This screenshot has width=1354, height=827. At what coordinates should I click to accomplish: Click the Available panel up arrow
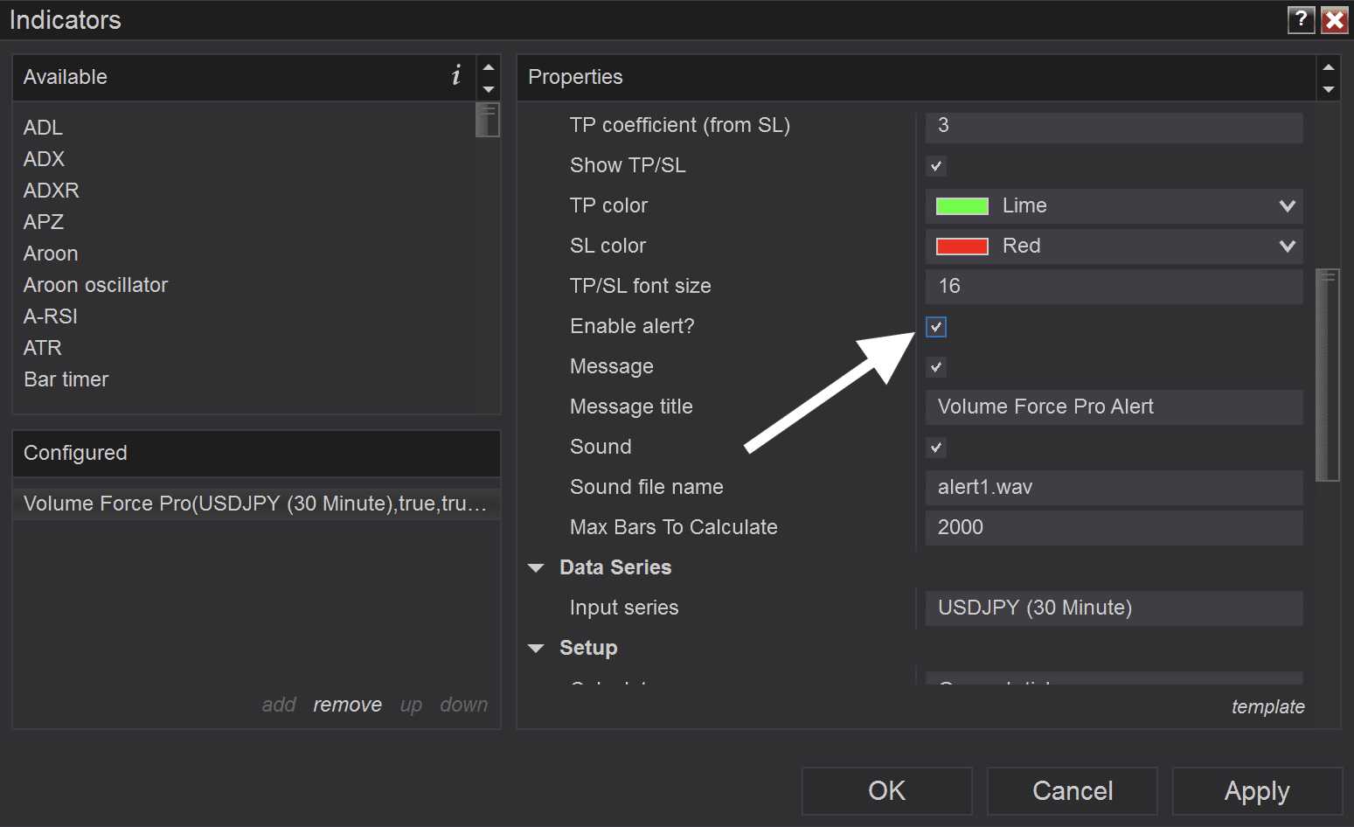coord(489,67)
